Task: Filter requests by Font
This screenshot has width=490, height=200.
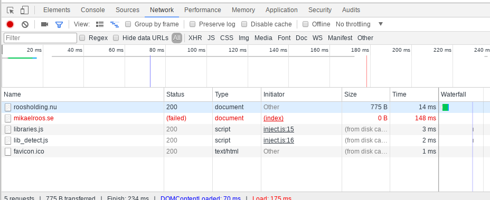Action: pos(284,38)
